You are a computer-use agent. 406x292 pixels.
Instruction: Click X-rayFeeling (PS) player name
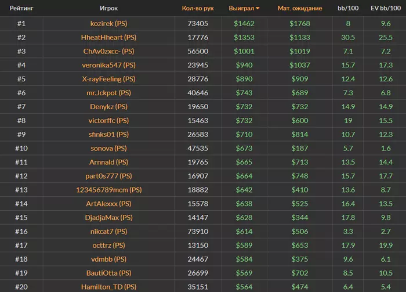point(109,79)
